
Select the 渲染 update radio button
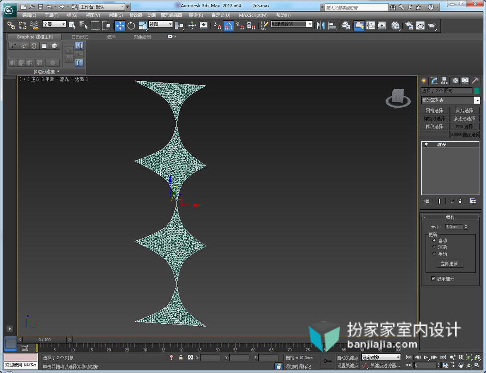pos(434,247)
